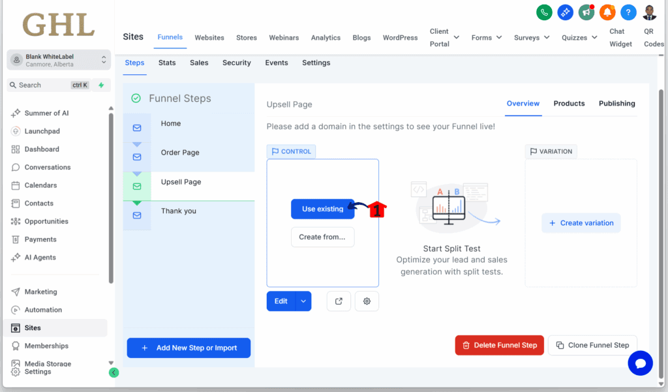Select the Sales sub-tab
The width and height of the screenshot is (668, 392).
tap(199, 63)
